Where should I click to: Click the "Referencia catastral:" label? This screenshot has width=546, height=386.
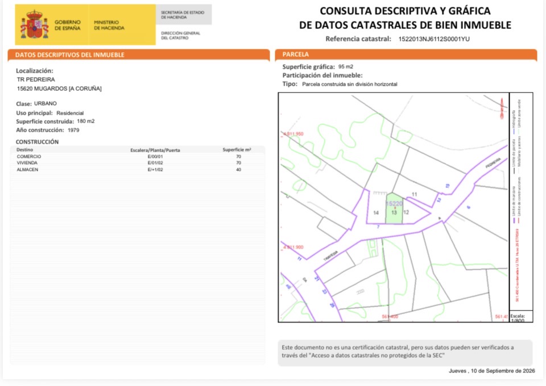coord(358,39)
